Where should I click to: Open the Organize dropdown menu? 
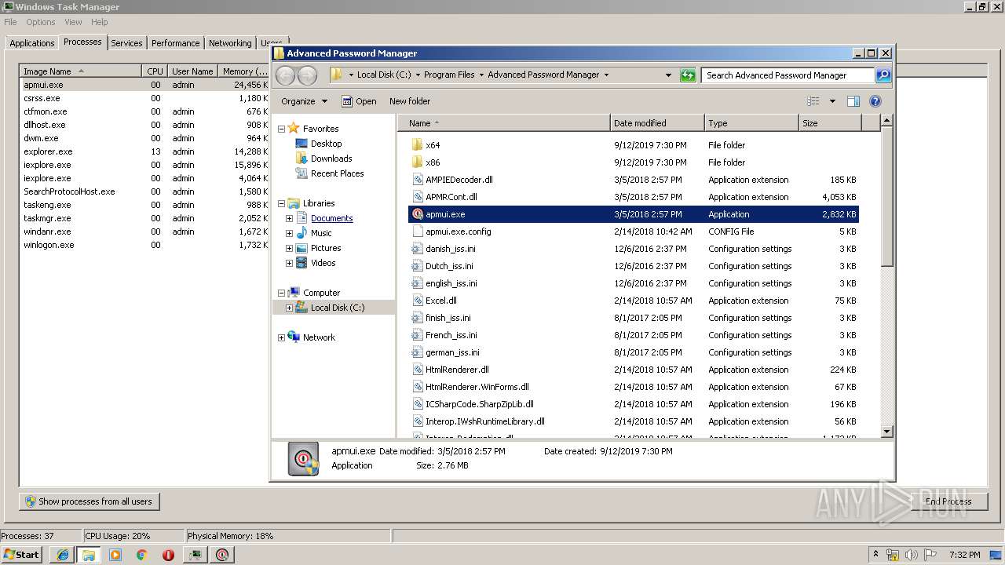(x=305, y=101)
